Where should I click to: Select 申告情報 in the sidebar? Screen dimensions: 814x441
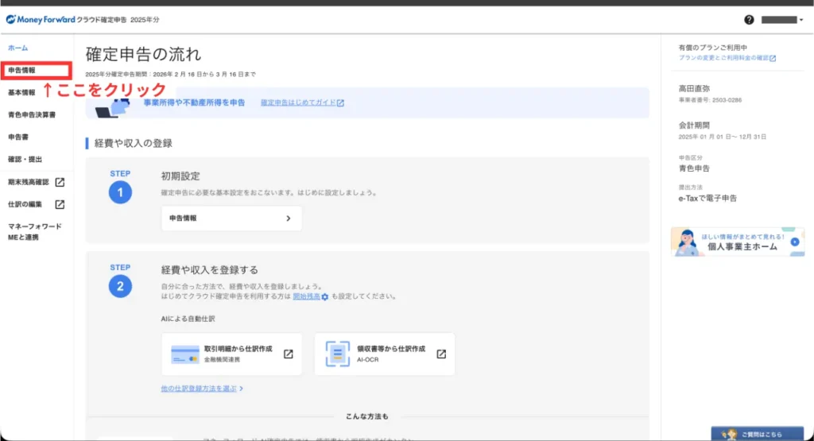[x=21, y=71]
